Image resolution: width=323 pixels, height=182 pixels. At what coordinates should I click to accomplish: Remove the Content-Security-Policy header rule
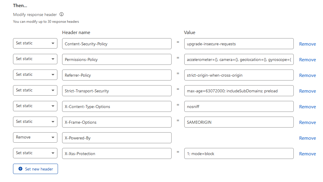coord(307,44)
